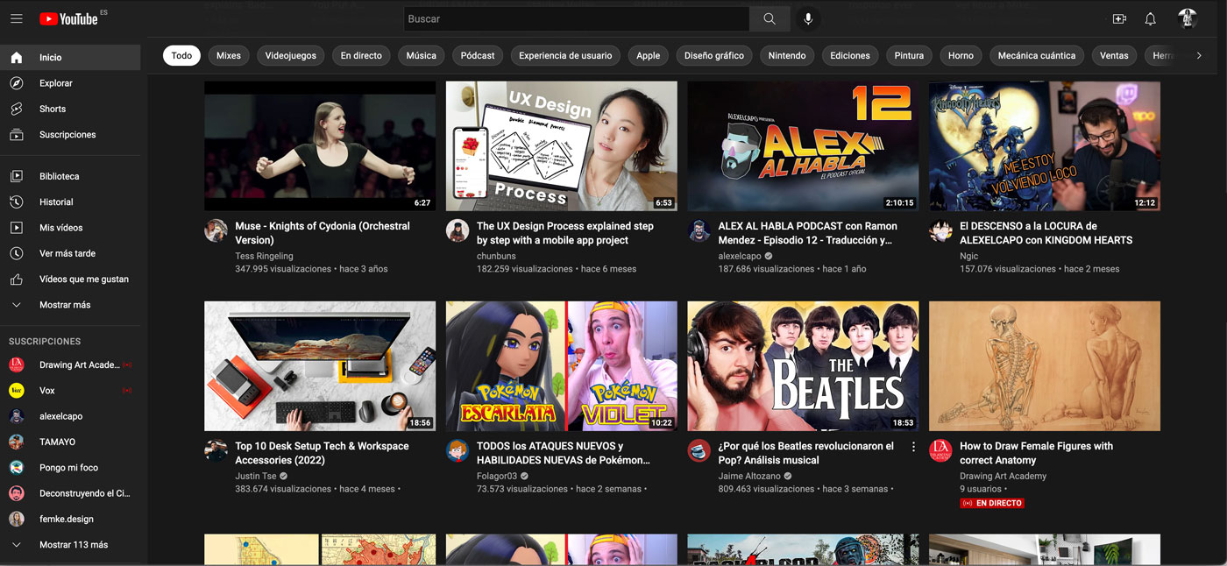Select the Videojuegos filter chip
The width and height of the screenshot is (1227, 566).
pyautogui.click(x=291, y=55)
